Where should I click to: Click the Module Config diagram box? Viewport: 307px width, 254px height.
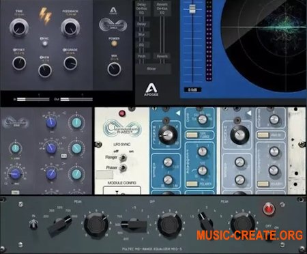(122, 190)
